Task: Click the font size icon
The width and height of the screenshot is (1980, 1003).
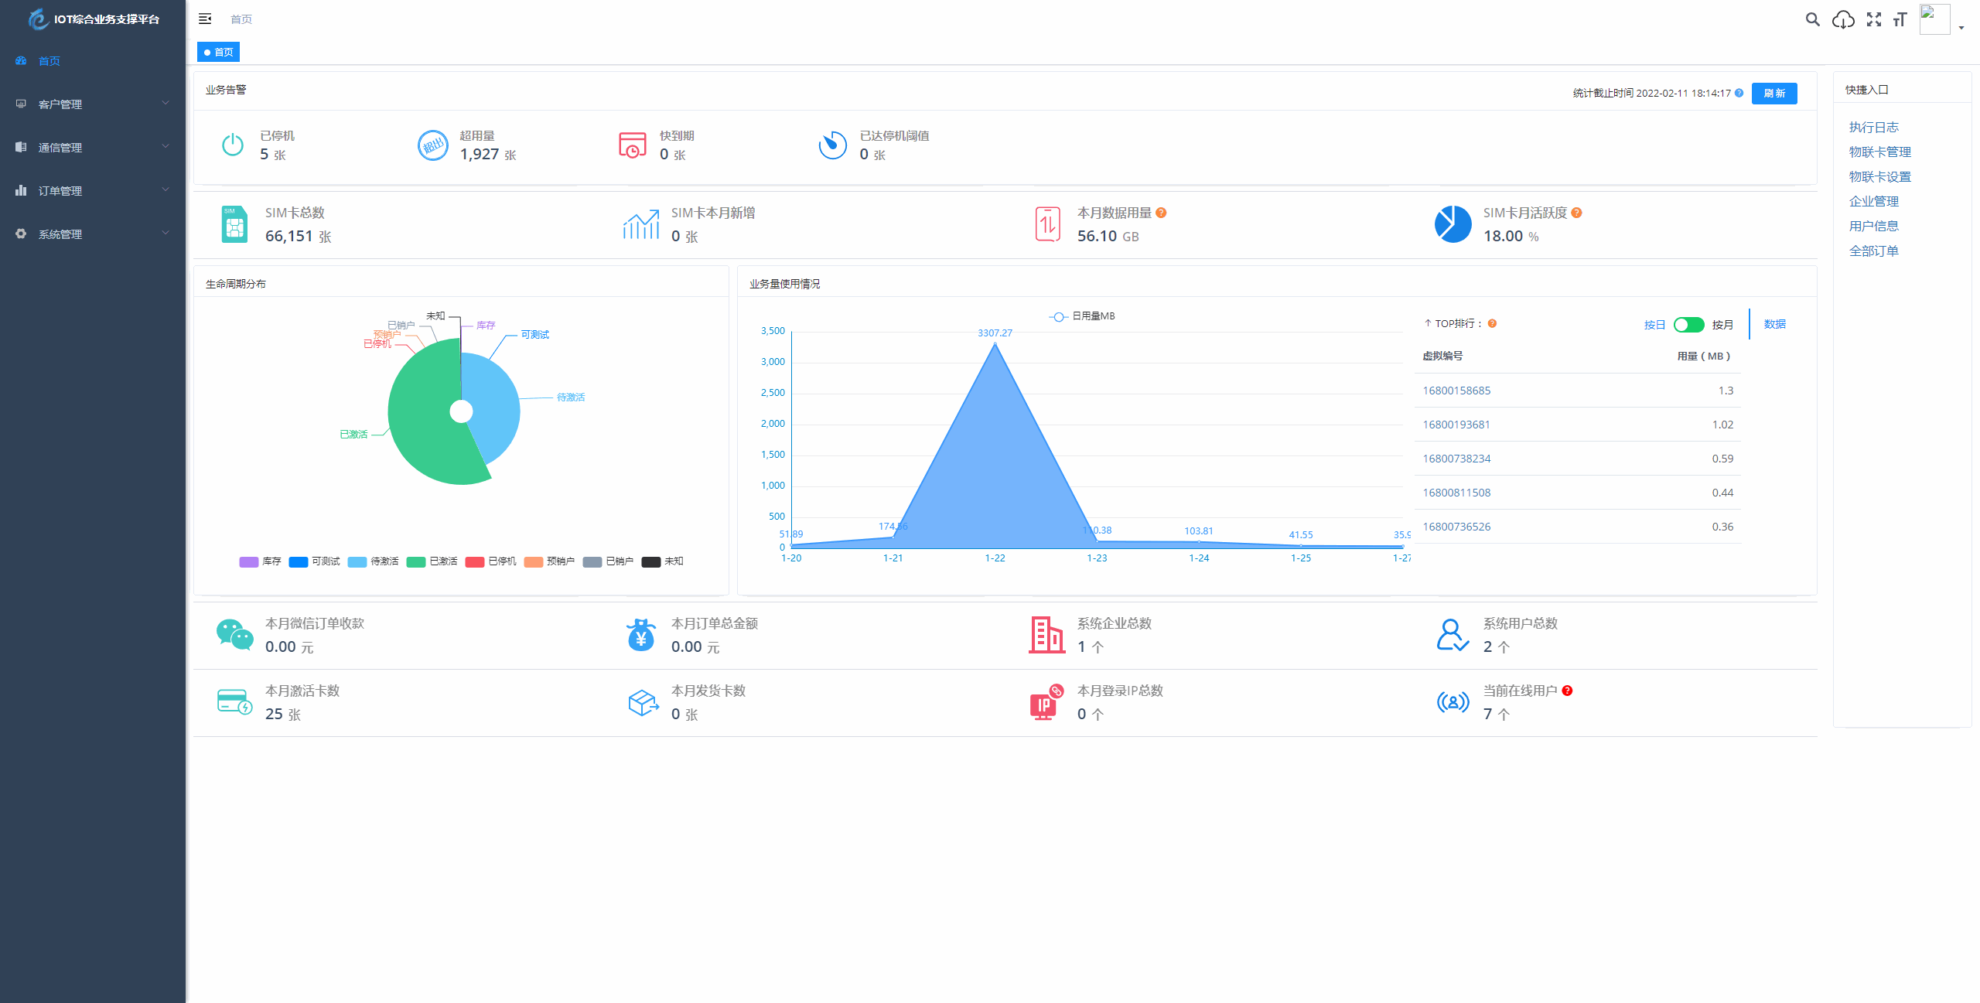Action: 1900,19
